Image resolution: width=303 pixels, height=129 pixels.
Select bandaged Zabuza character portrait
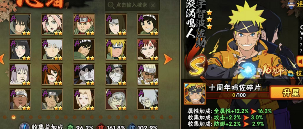click(84, 74)
